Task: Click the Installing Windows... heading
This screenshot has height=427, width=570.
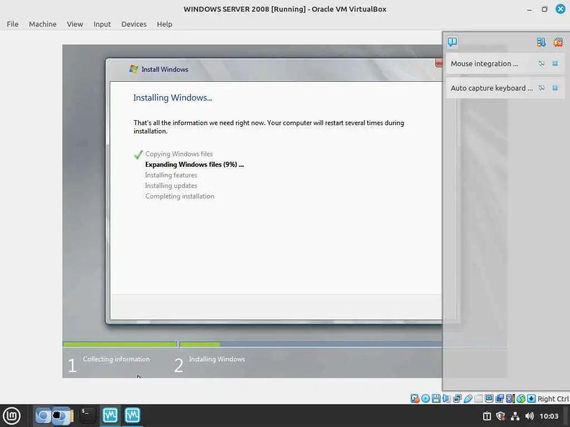Action: 173,98
